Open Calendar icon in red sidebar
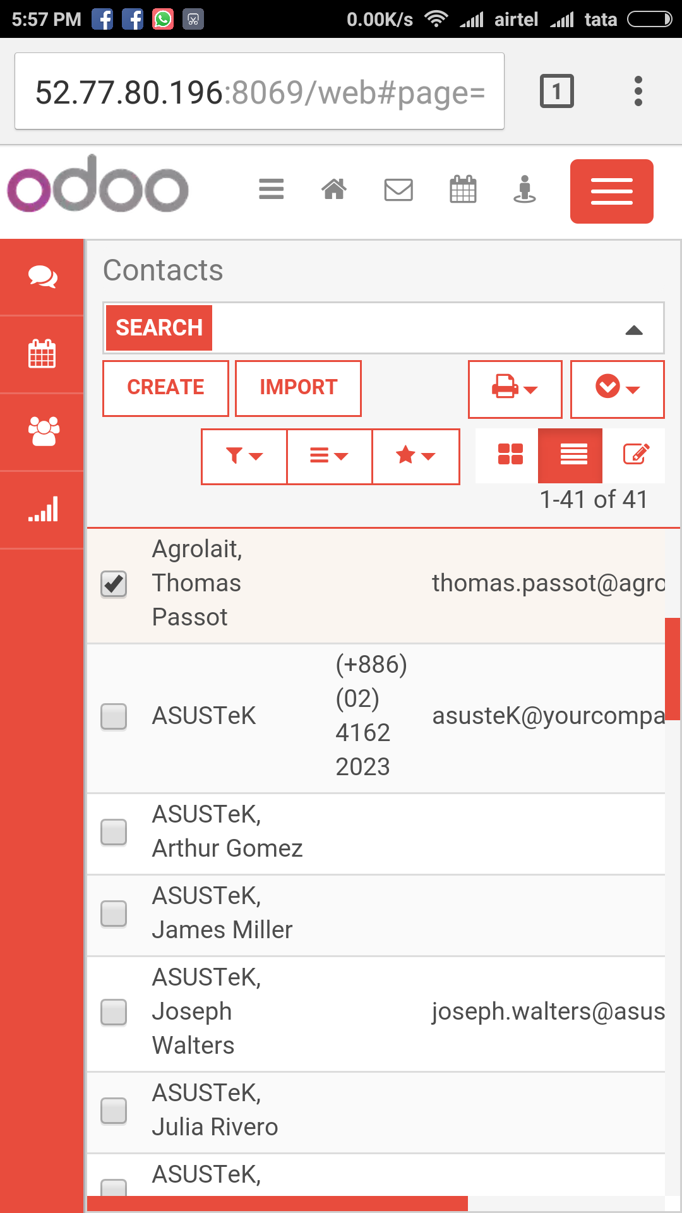This screenshot has height=1213, width=682. click(42, 354)
